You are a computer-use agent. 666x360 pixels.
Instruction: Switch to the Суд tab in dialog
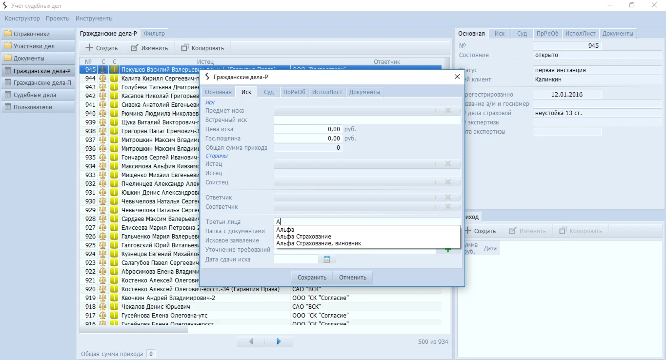coord(269,92)
